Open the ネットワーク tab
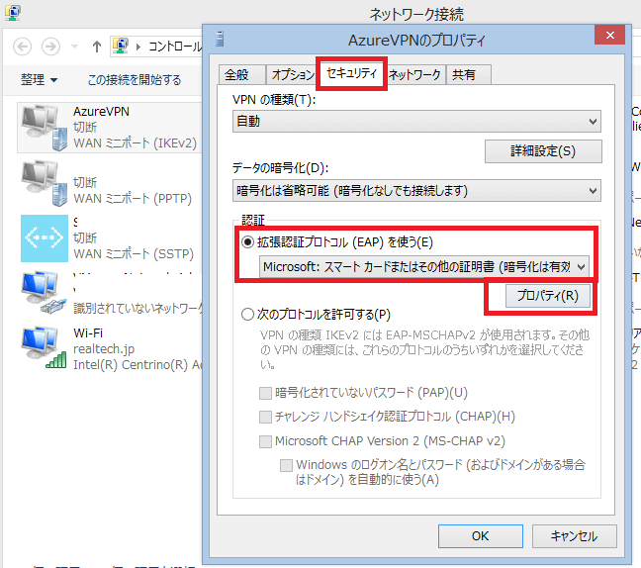Viewport: 641px width, 568px height. tap(414, 75)
